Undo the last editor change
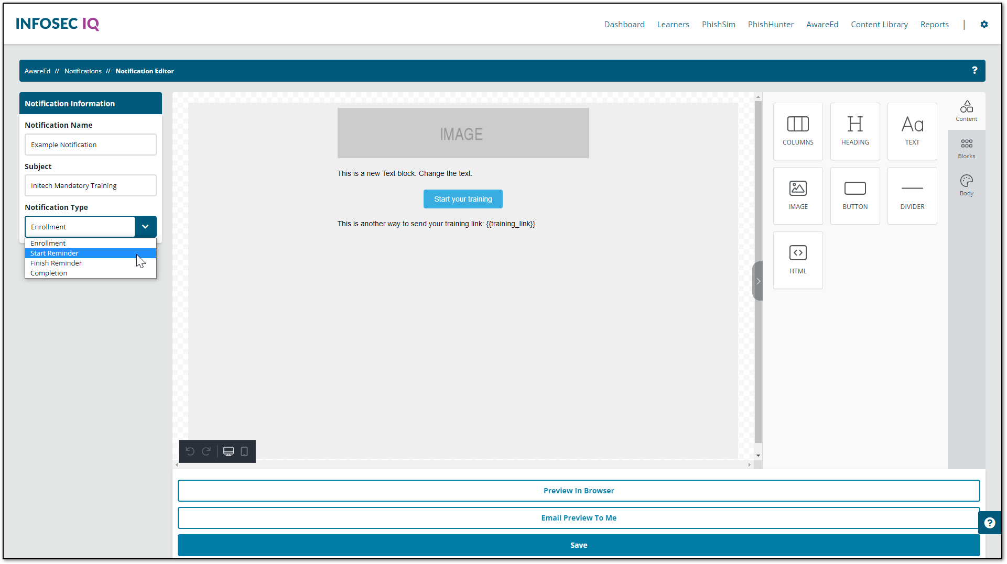This screenshot has width=1007, height=564. tap(190, 451)
